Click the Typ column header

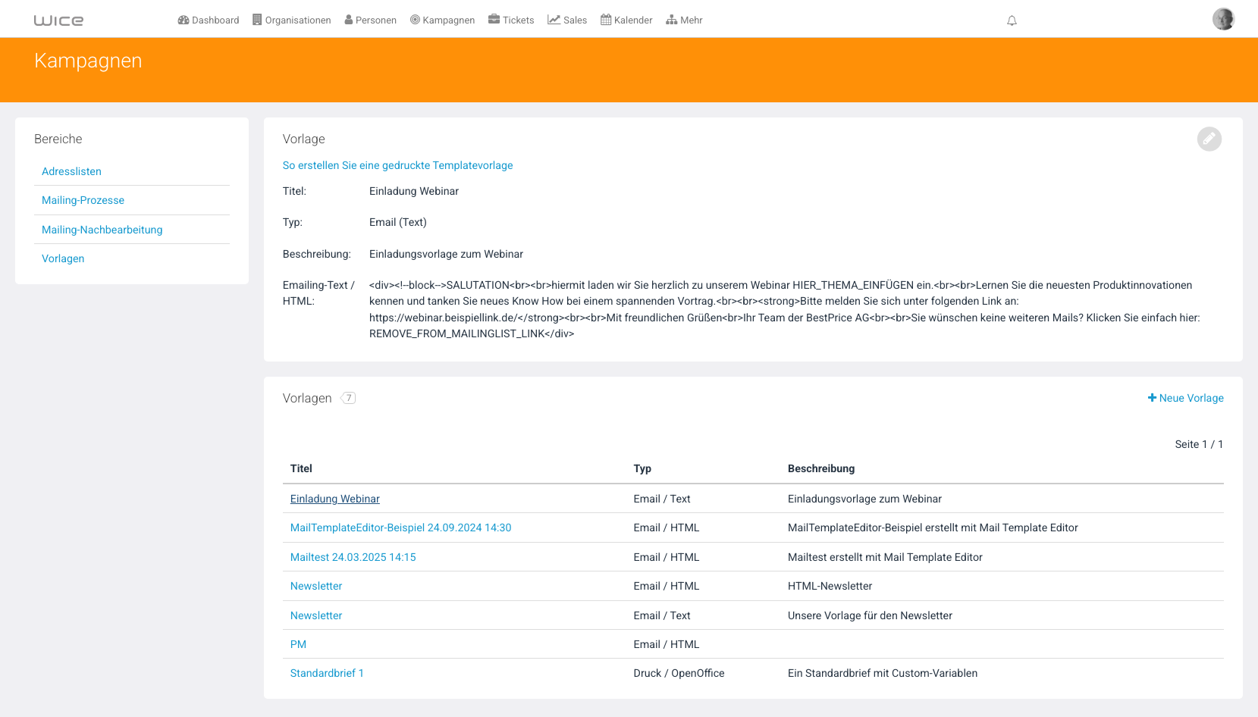pos(642,468)
